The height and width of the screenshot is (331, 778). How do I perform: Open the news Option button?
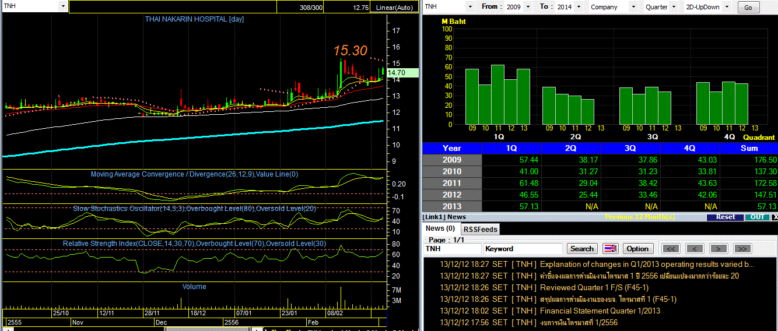pos(637,248)
